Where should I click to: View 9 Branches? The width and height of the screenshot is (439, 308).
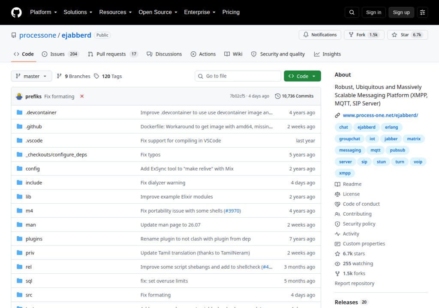pyautogui.click(x=73, y=76)
